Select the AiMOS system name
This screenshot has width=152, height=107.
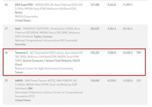pyautogui.click(x=19, y=81)
